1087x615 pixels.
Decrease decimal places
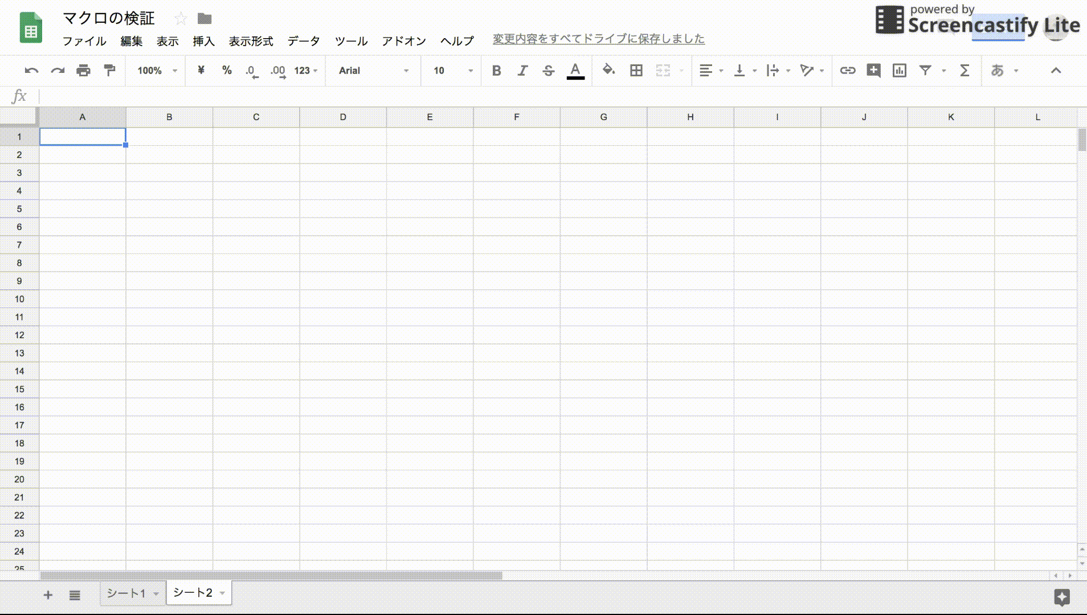pos(251,71)
